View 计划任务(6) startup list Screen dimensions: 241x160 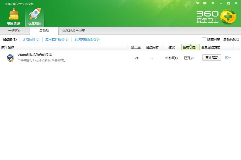coord(31,39)
